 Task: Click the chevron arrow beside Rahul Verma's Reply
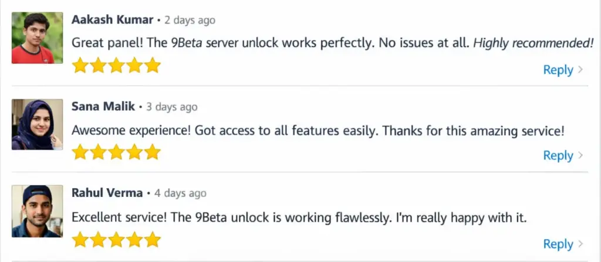[x=581, y=244]
